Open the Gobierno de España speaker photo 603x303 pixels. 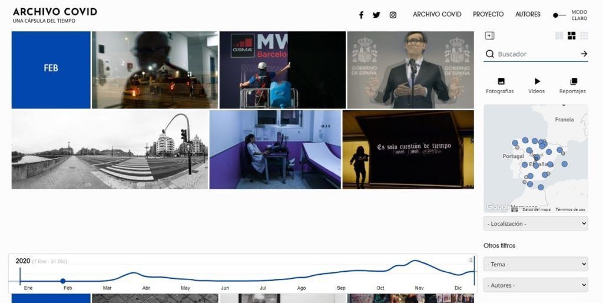pos(410,70)
